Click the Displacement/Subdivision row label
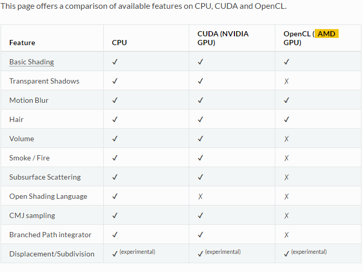The height and width of the screenshot is (272, 363). point(52,254)
